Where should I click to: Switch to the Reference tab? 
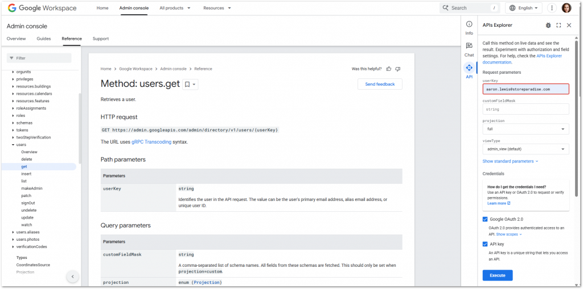click(72, 39)
